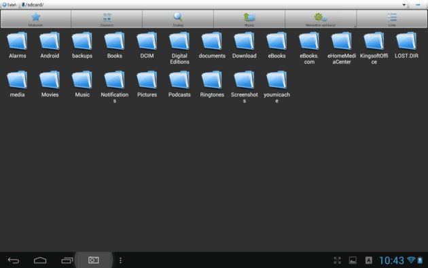Open the media folder
The image size is (428, 268).
coord(17,84)
